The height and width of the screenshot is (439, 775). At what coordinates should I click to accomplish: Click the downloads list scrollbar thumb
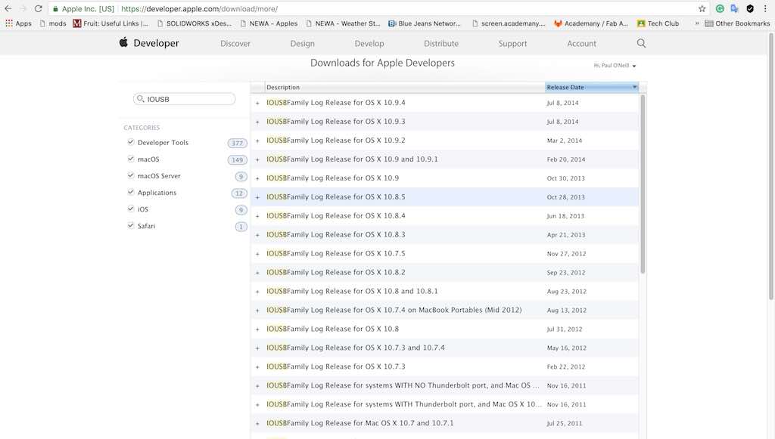(643, 184)
